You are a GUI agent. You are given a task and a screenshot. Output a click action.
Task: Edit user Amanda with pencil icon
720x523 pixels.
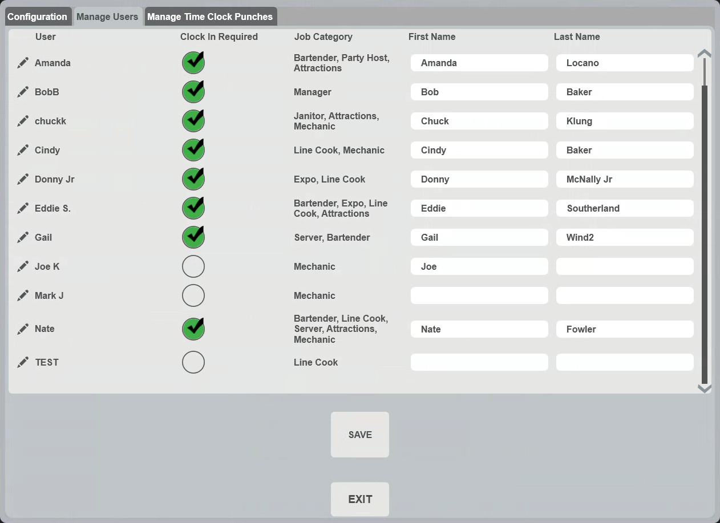point(23,63)
